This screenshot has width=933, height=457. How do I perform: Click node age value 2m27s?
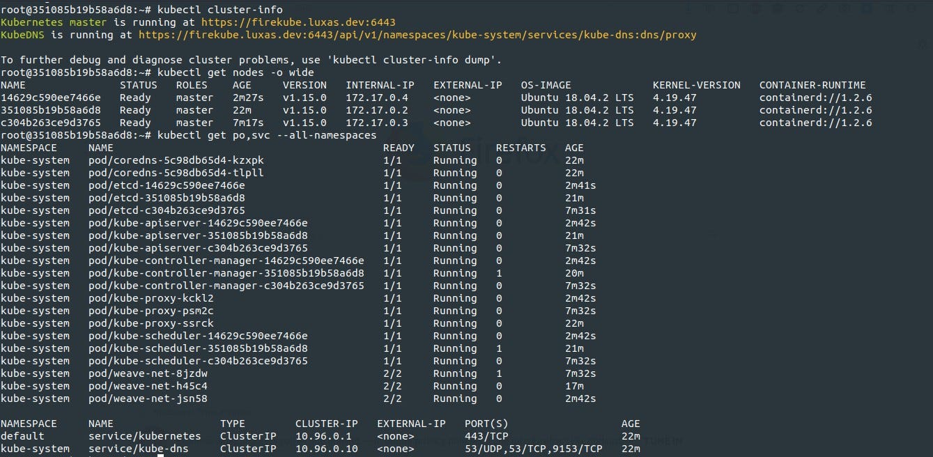click(248, 98)
